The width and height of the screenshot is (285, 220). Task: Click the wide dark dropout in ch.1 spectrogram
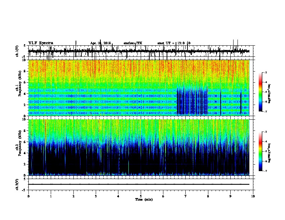click(x=192, y=102)
